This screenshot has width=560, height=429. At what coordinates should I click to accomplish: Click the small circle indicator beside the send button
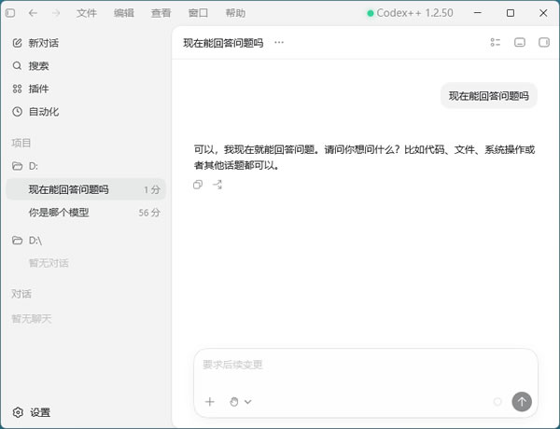coord(497,402)
